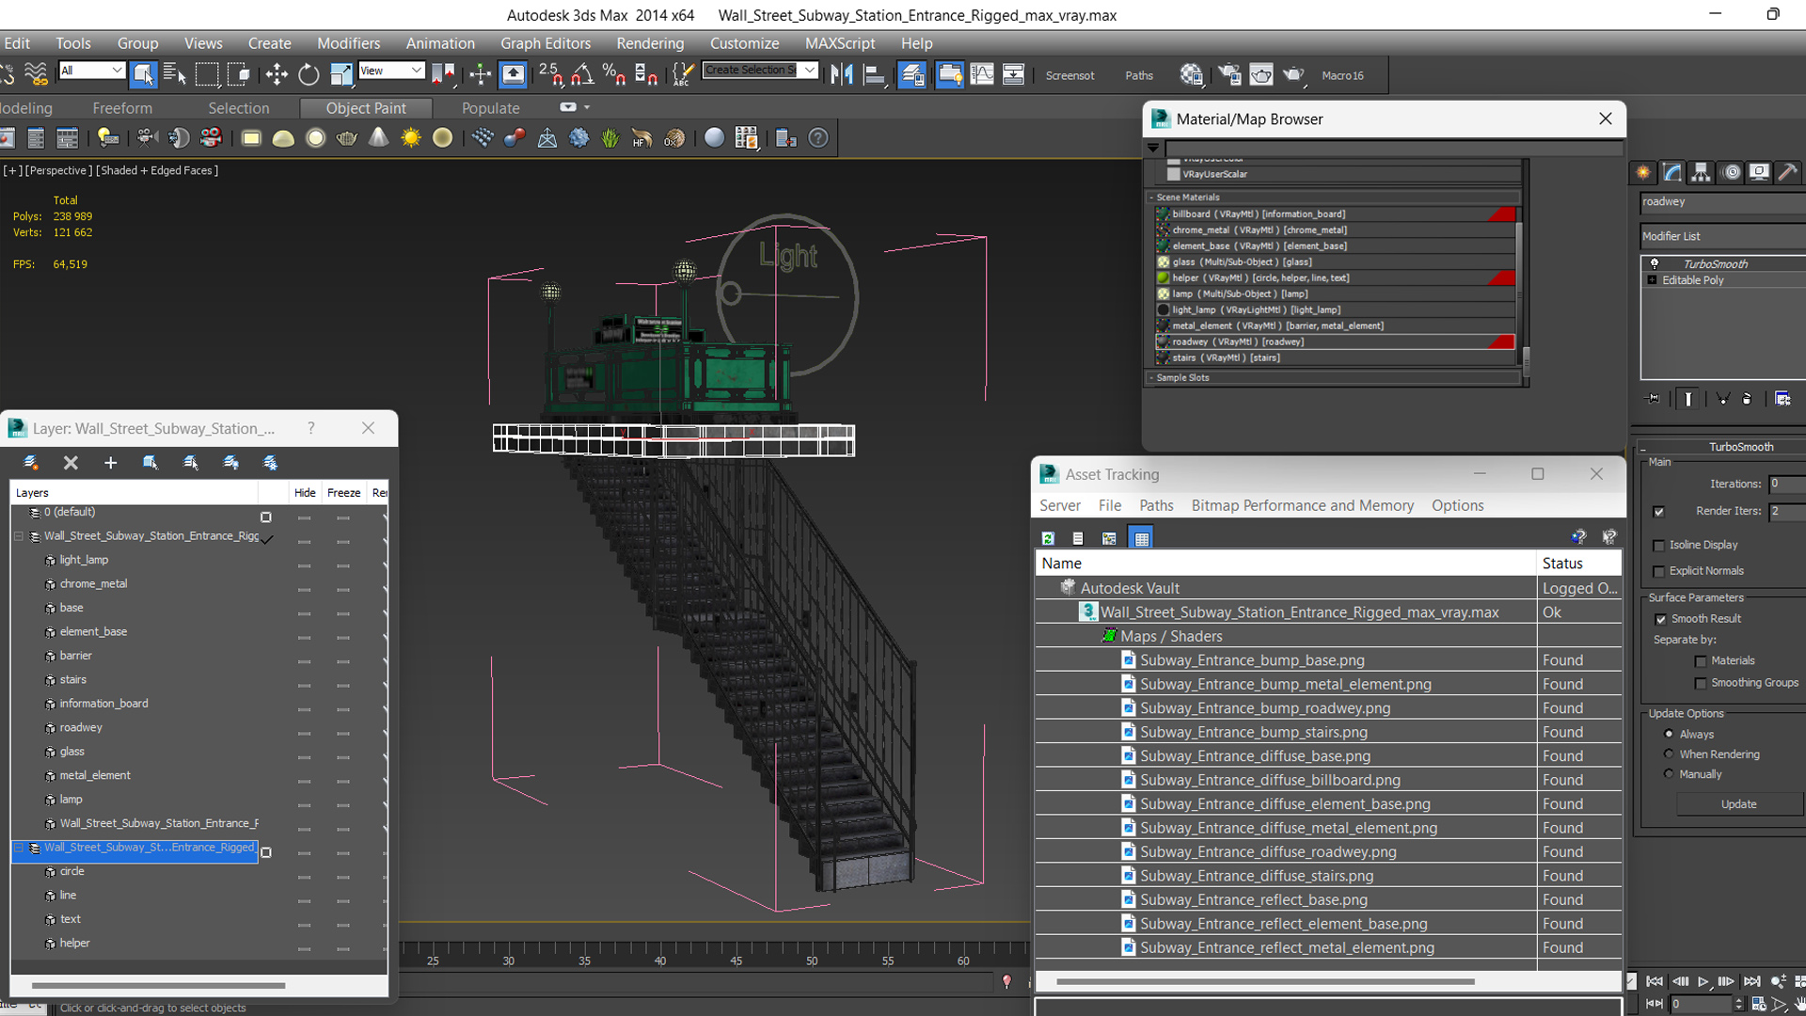Switch Asset Tracking to table view icon
The height and width of the screenshot is (1016, 1806).
click(x=1141, y=538)
